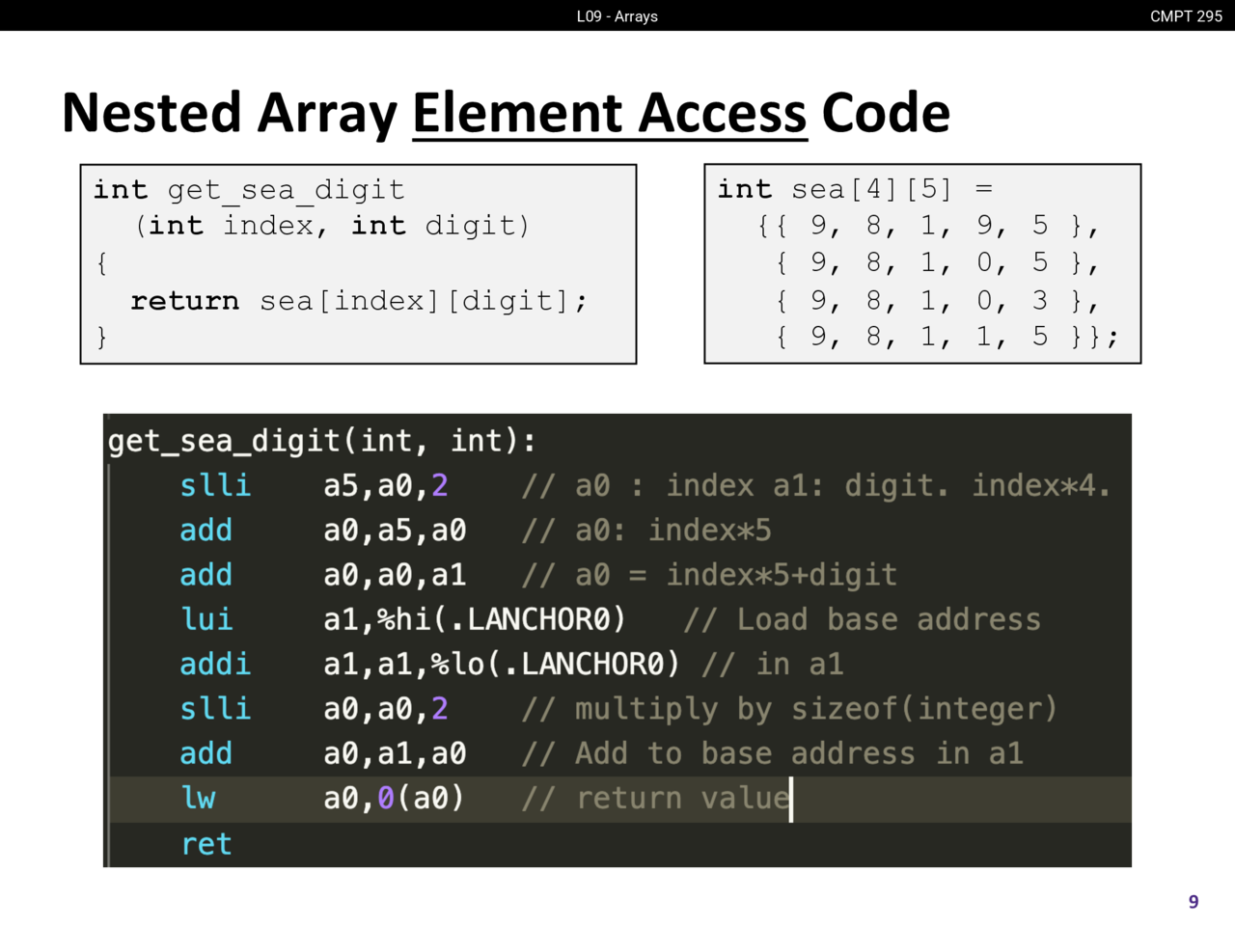Click the "add a0,a0,a1" instruction
This screenshot has width=1235, height=926.
[322, 575]
